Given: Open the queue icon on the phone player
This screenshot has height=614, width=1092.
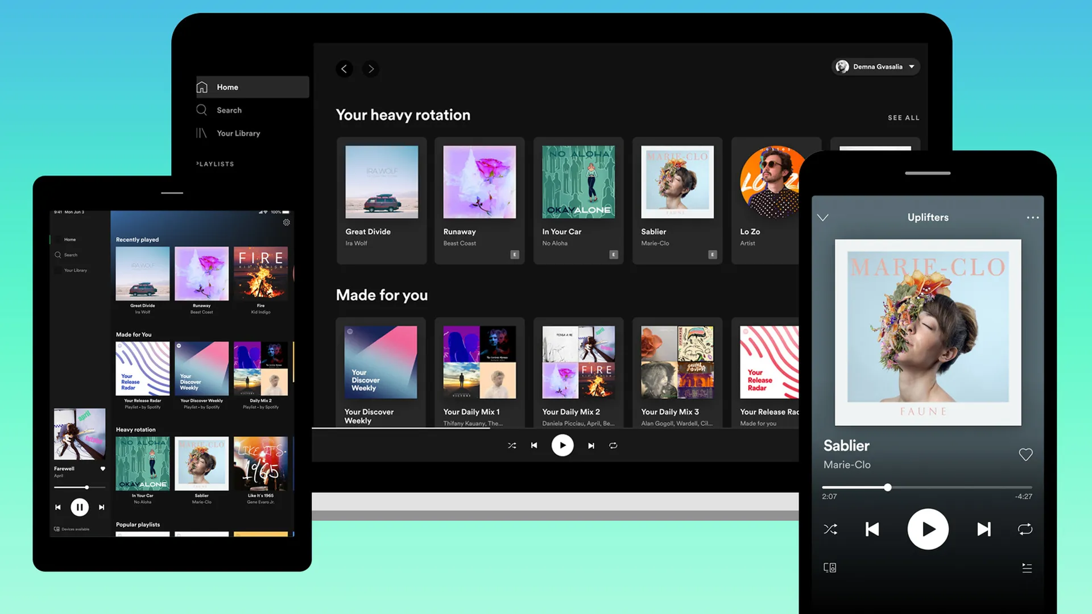Looking at the screenshot, I should click(x=1027, y=567).
